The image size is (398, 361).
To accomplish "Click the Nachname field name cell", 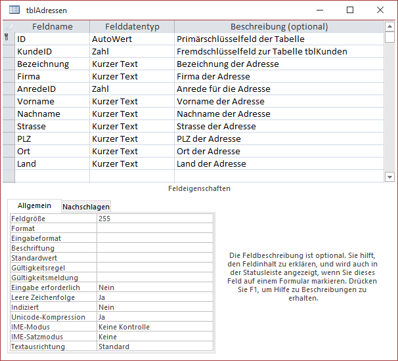I will [x=53, y=114].
